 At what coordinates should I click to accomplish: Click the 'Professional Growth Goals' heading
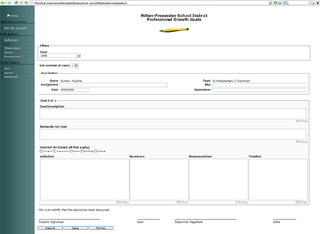[x=174, y=20]
